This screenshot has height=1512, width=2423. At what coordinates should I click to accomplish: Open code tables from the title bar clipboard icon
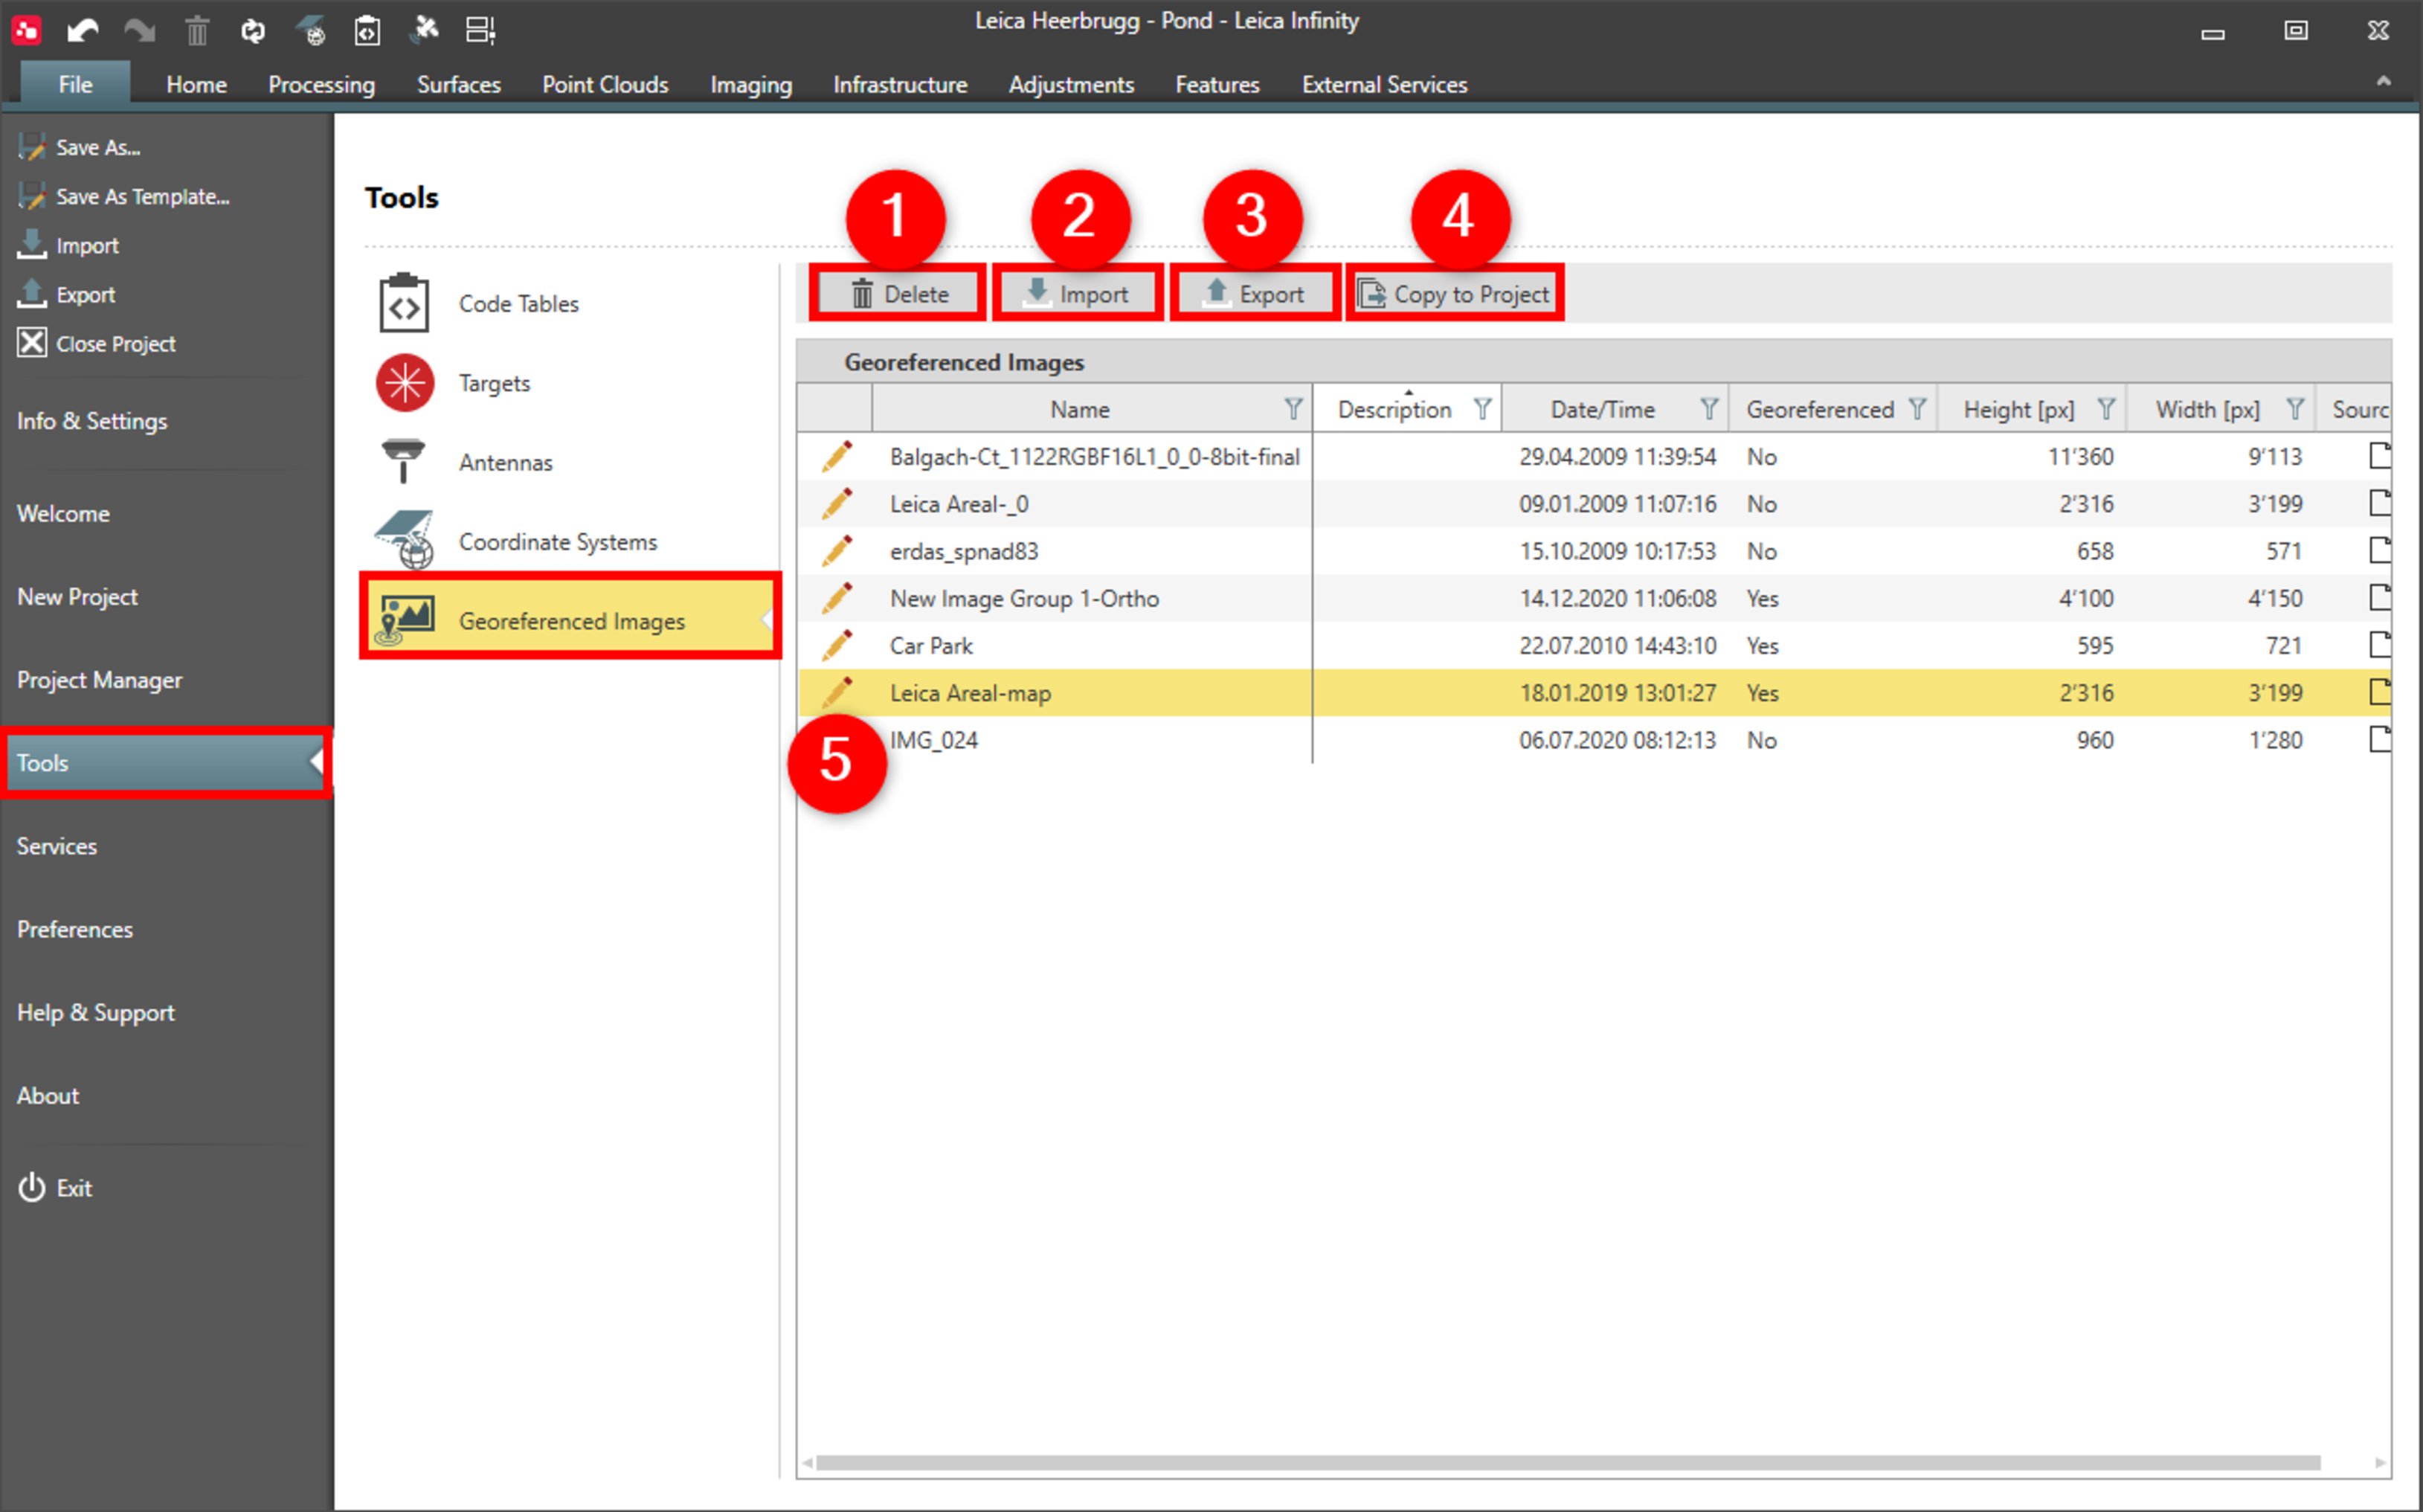(367, 31)
